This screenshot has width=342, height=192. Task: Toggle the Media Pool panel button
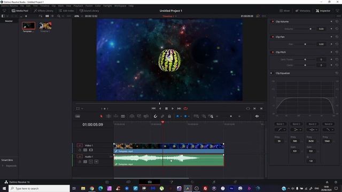(x=20, y=11)
